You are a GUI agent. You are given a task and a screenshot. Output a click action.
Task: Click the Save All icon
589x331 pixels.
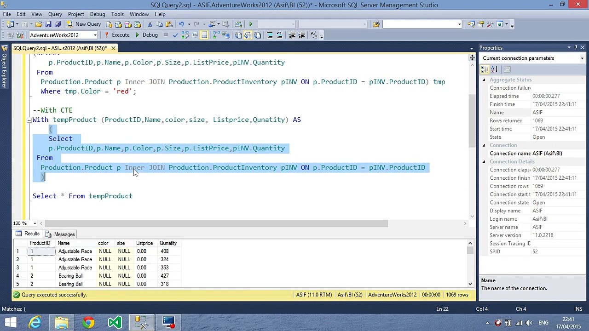58,24
